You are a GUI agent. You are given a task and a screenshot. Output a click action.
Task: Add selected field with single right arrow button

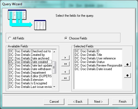coord(65,58)
